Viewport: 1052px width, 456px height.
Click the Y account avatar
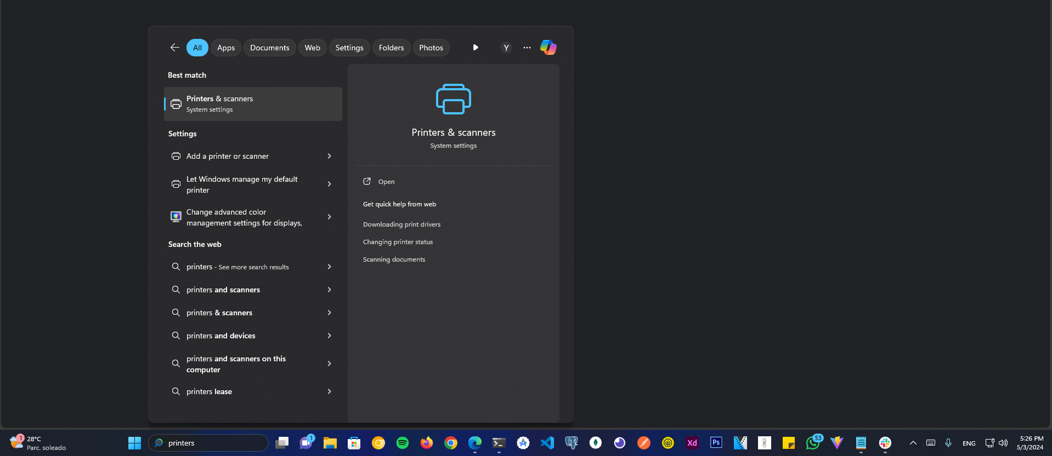click(506, 48)
